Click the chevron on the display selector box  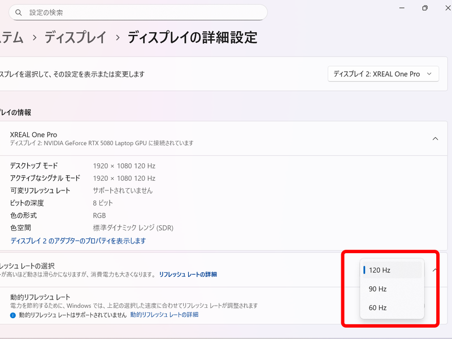pos(428,73)
